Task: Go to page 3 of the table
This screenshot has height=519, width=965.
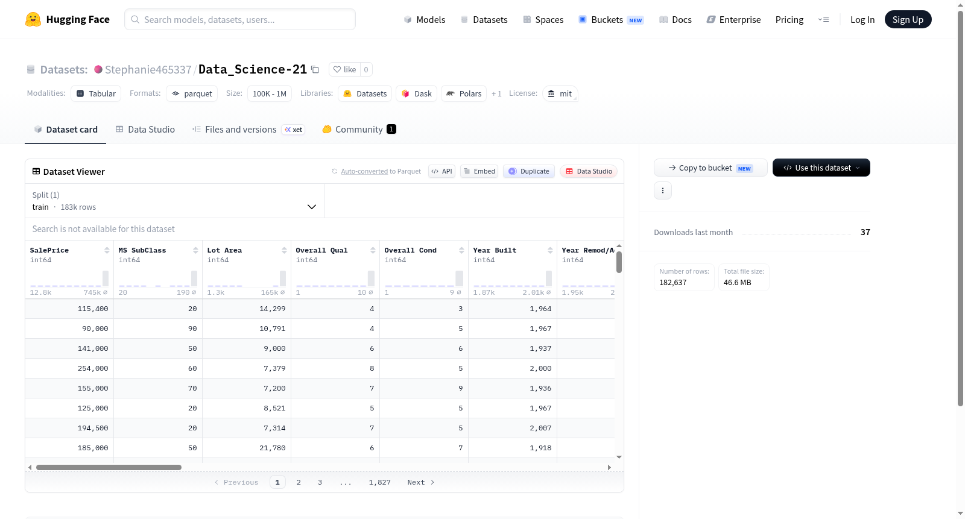Action: point(320,482)
